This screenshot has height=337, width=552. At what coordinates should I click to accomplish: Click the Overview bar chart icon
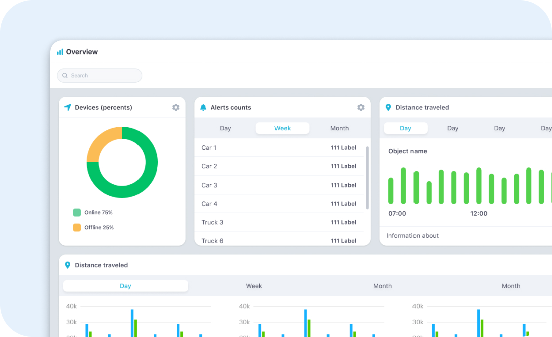60,52
